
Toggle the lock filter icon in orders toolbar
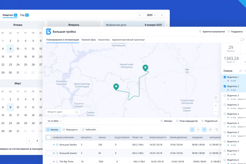[x=192, y=129]
